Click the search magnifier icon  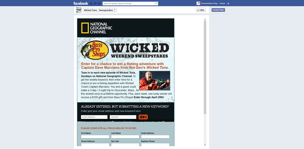point(156,3)
